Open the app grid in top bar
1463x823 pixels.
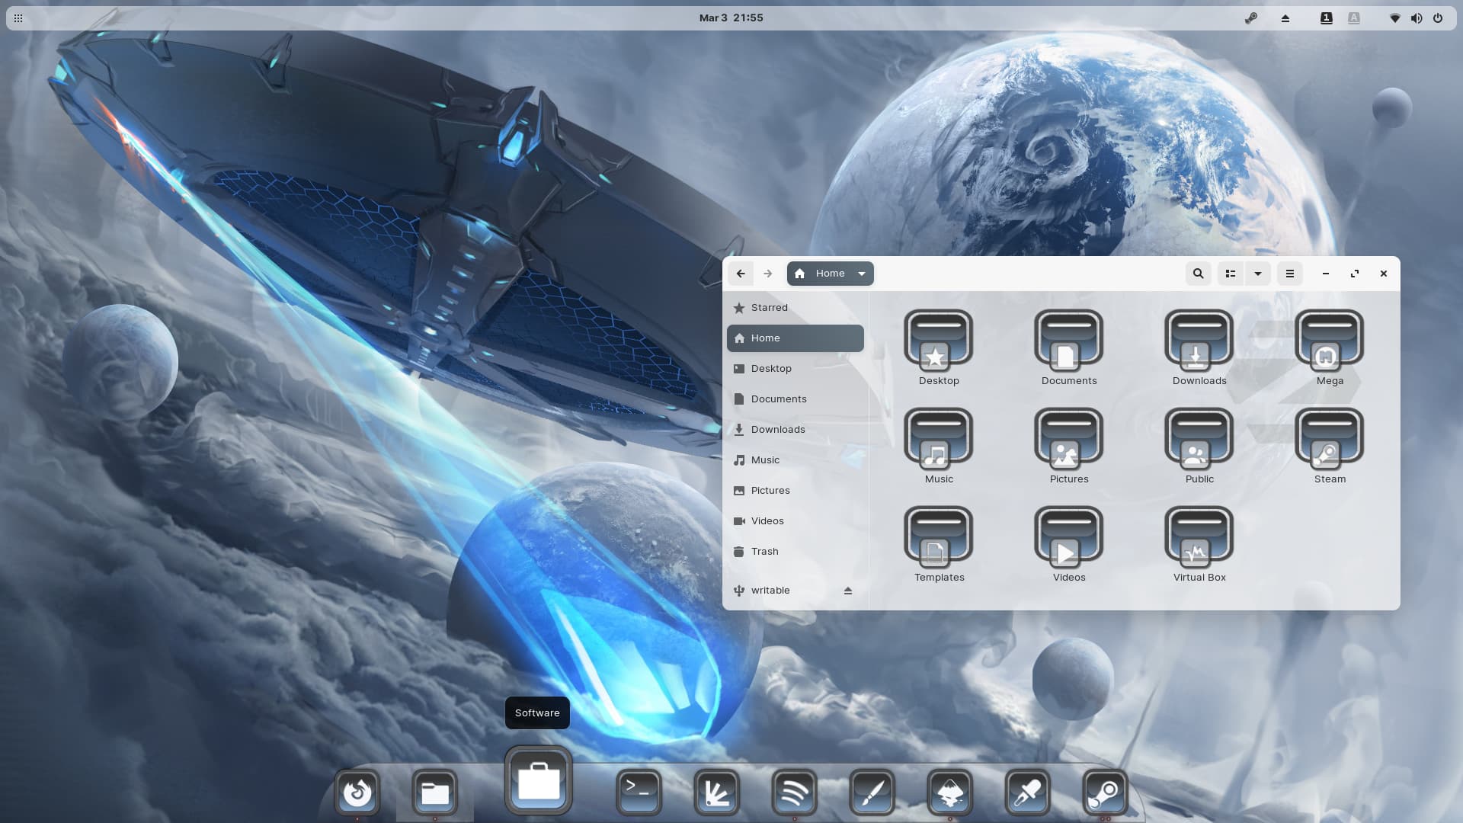[x=18, y=18]
